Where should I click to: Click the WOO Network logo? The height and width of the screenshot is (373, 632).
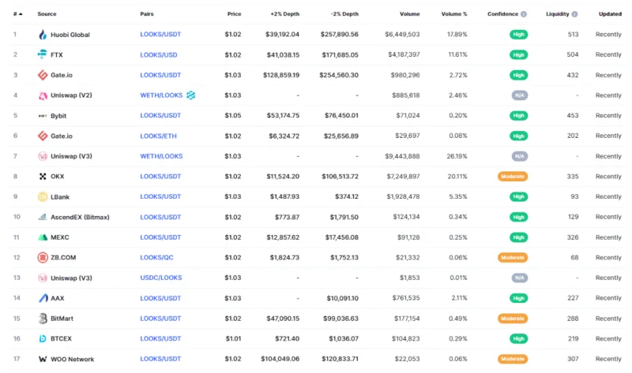(x=43, y=359)
